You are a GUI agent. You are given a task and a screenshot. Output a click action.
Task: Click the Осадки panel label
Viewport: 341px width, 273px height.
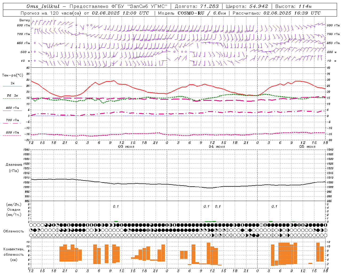coord(14,210)
